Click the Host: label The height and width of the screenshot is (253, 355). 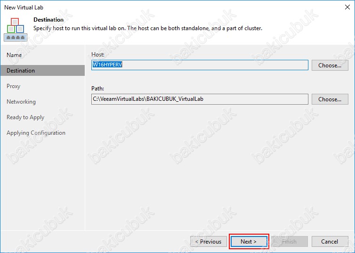click(98, 55)
